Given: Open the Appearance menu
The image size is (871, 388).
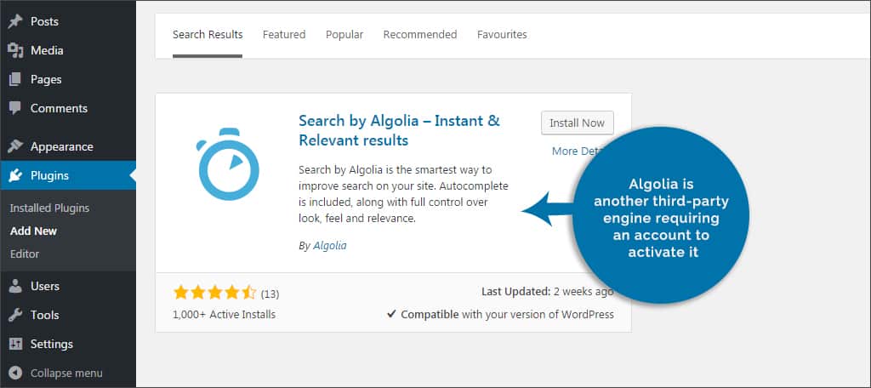Looking at the screenshot, I should [61, 146].
